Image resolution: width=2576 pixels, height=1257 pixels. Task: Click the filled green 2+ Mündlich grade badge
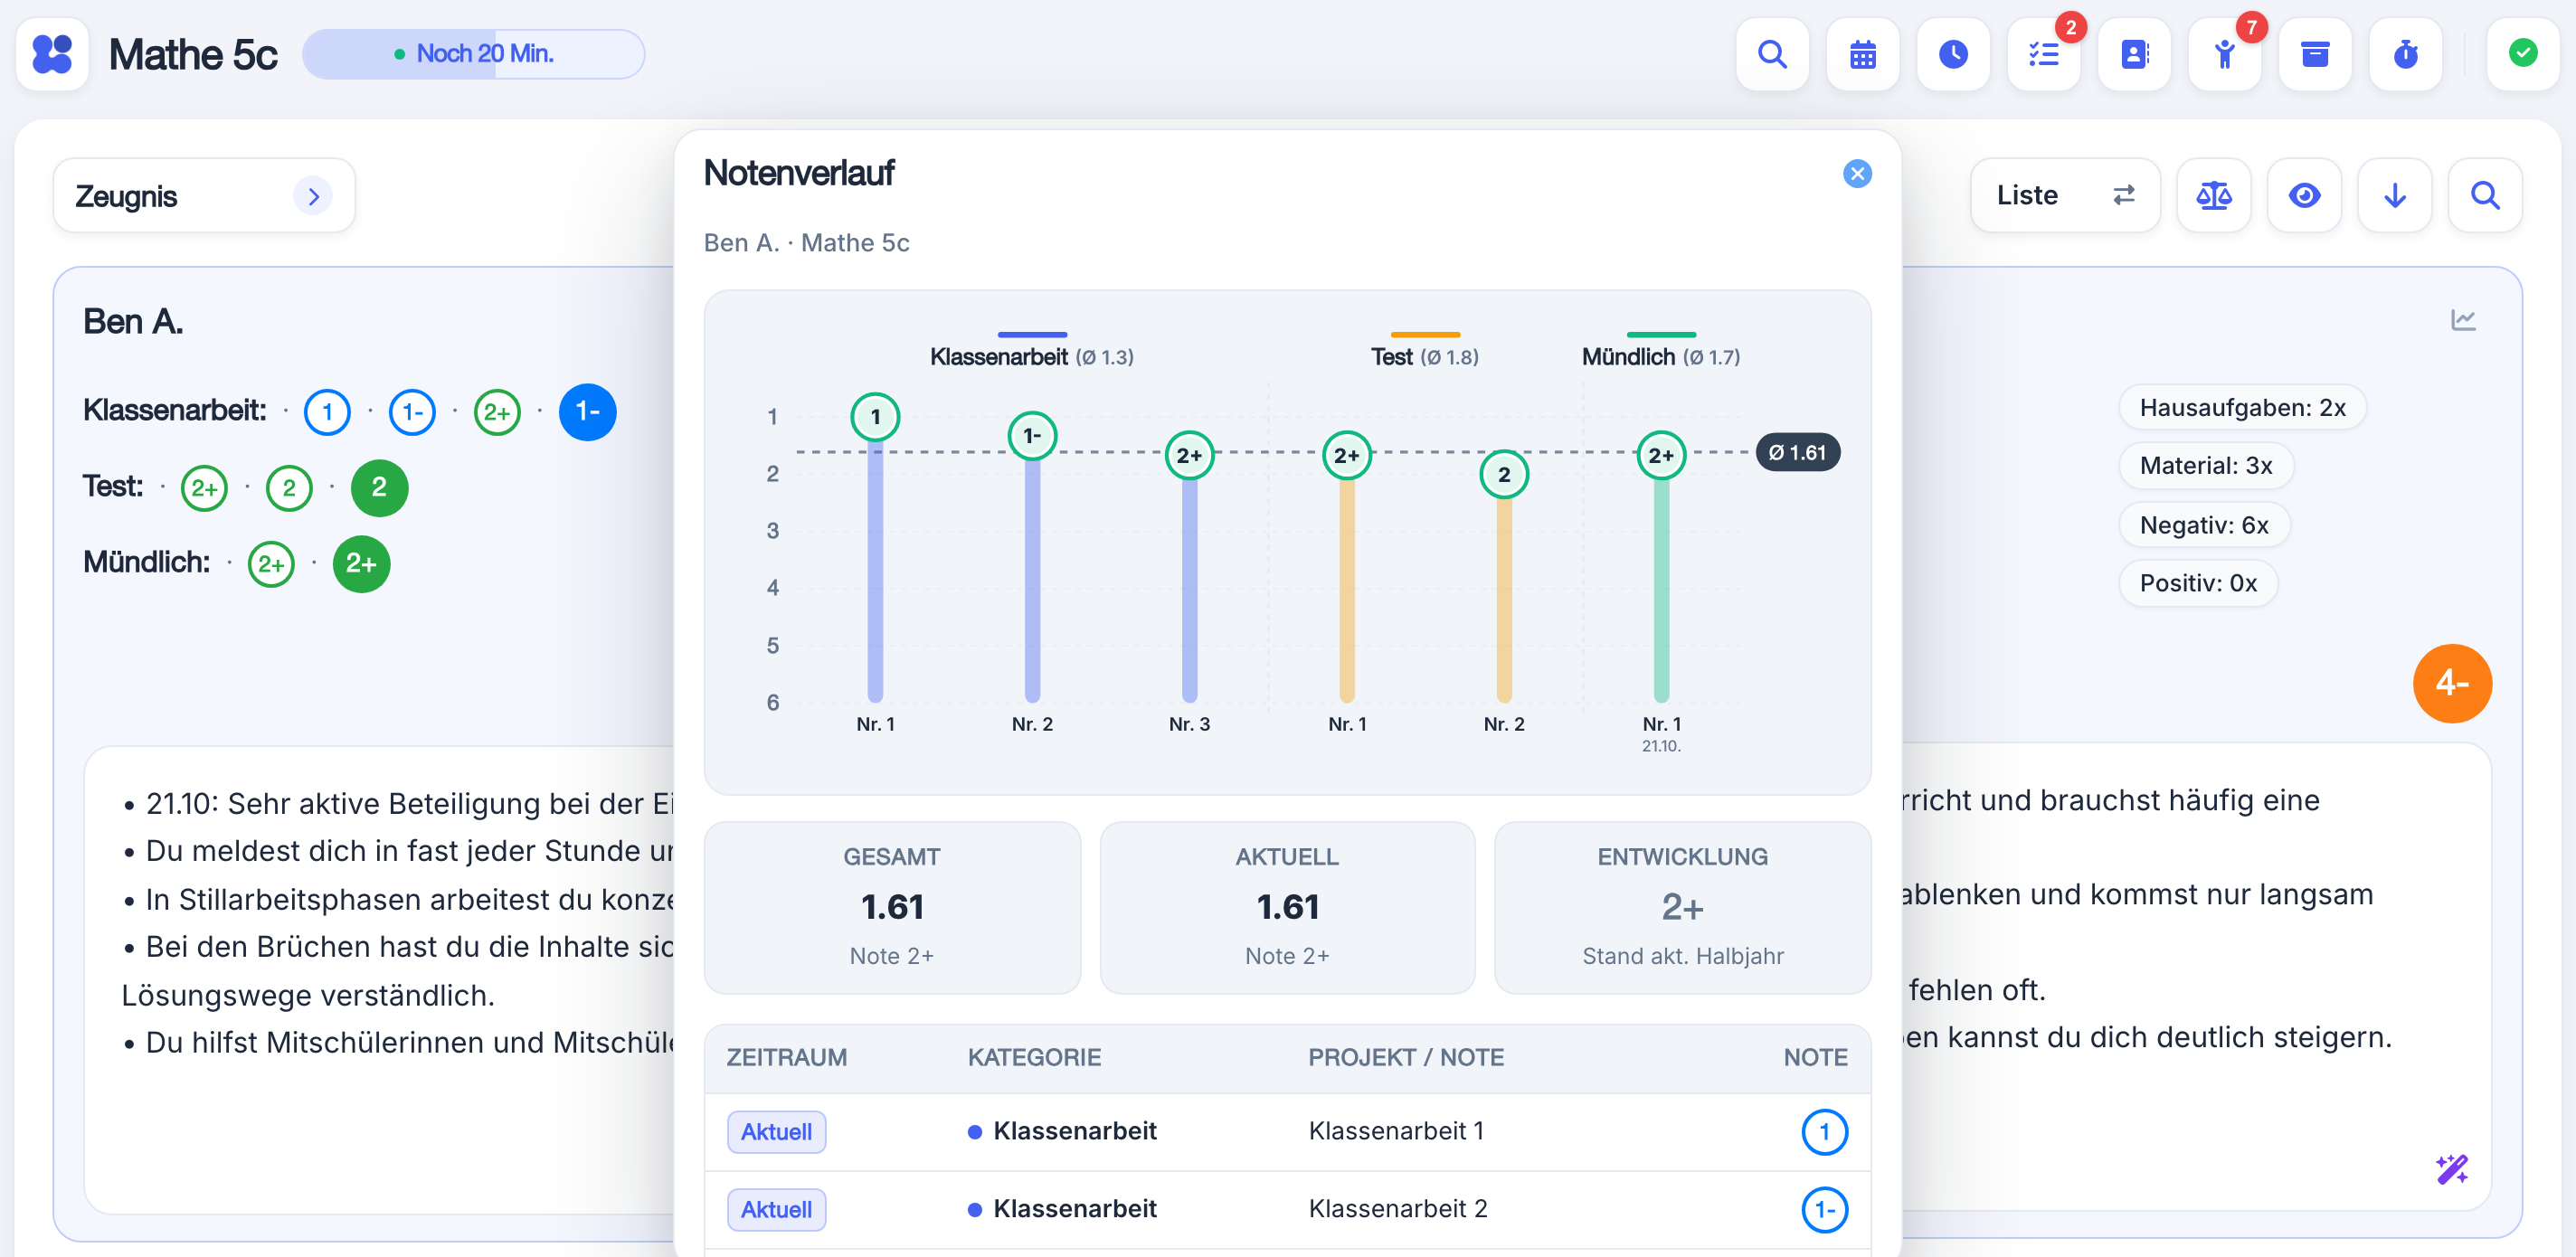(361, 564)
